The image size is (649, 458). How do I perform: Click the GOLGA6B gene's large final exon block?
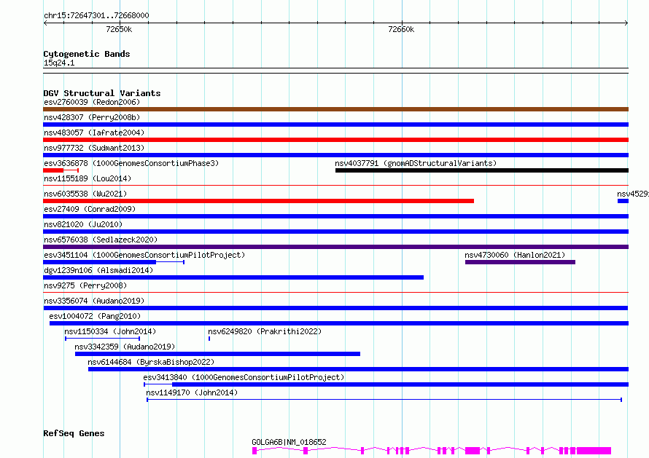(594, 451)
